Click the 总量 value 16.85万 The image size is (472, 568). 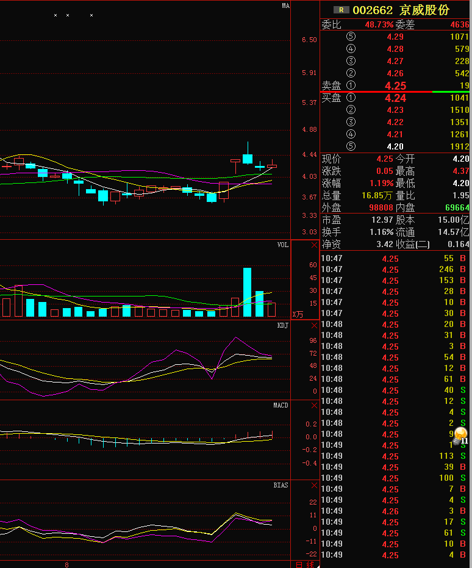377,196
